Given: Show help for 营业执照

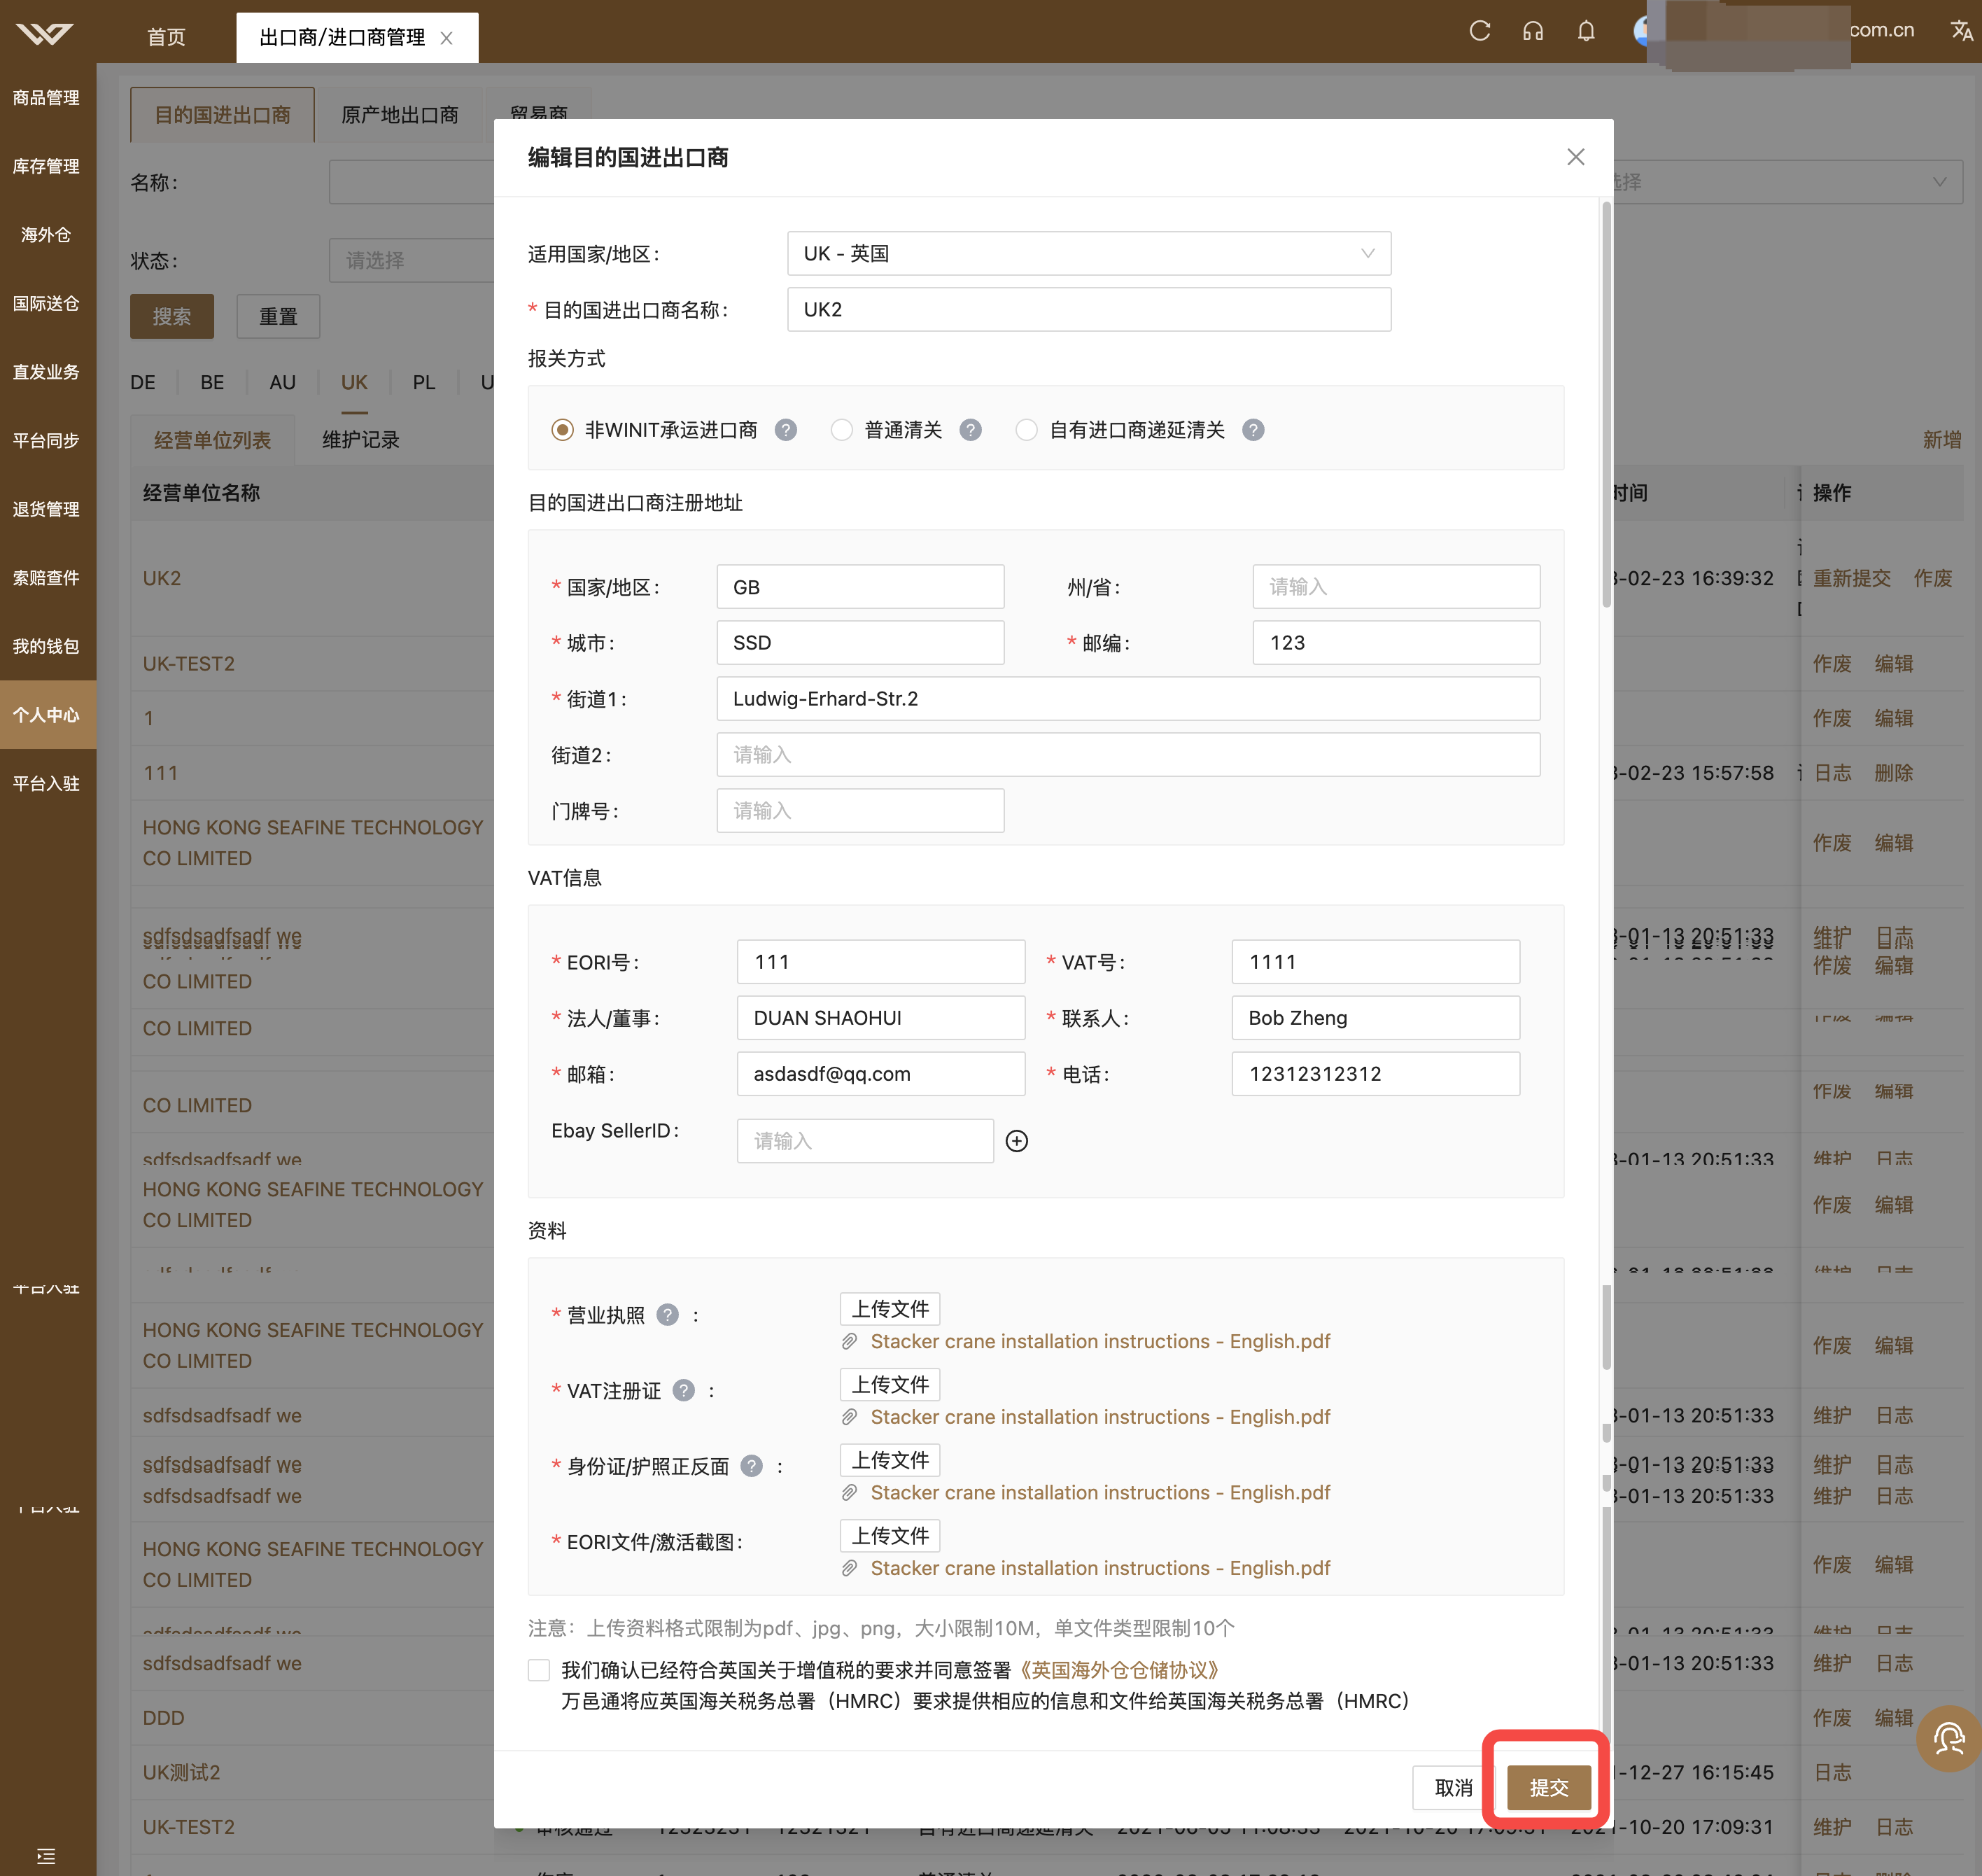Looking at the screenshot, I should 668,1315.
